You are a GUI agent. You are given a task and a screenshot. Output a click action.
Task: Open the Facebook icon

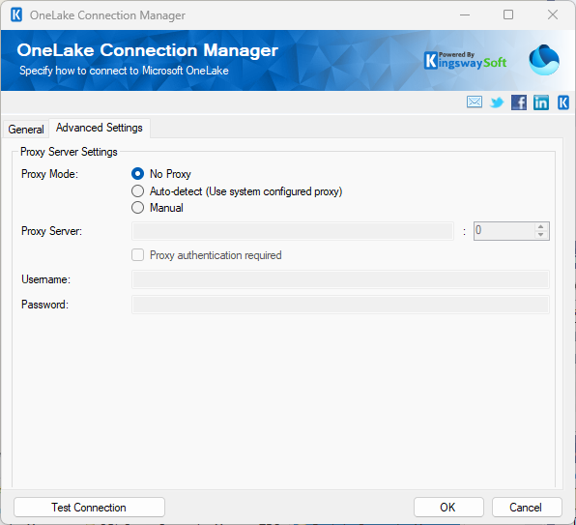519,102
